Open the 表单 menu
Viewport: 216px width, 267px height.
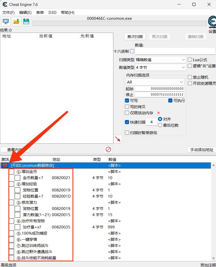pos(40,12)
